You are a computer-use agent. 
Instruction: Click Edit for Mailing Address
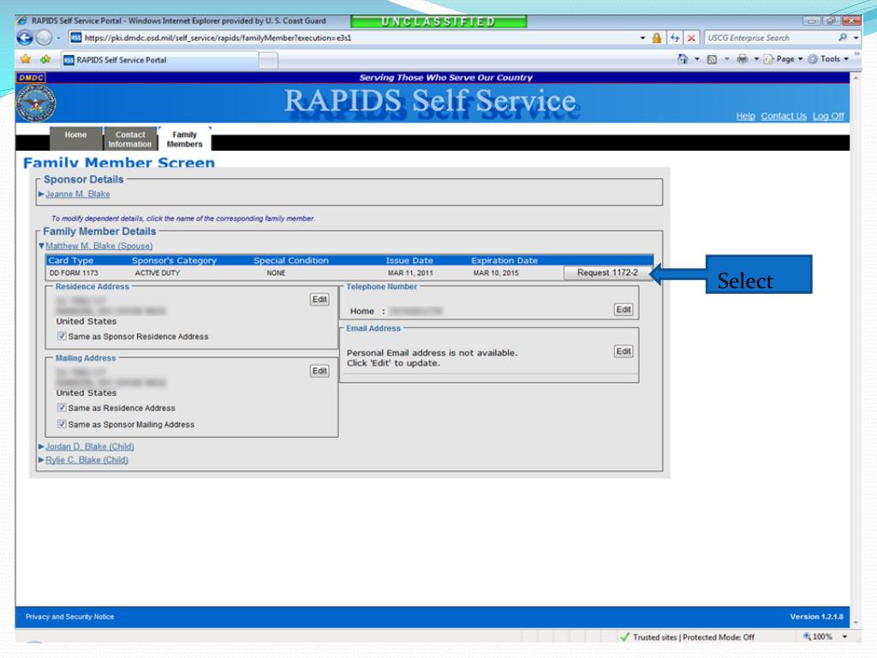[x=319, y=371]
